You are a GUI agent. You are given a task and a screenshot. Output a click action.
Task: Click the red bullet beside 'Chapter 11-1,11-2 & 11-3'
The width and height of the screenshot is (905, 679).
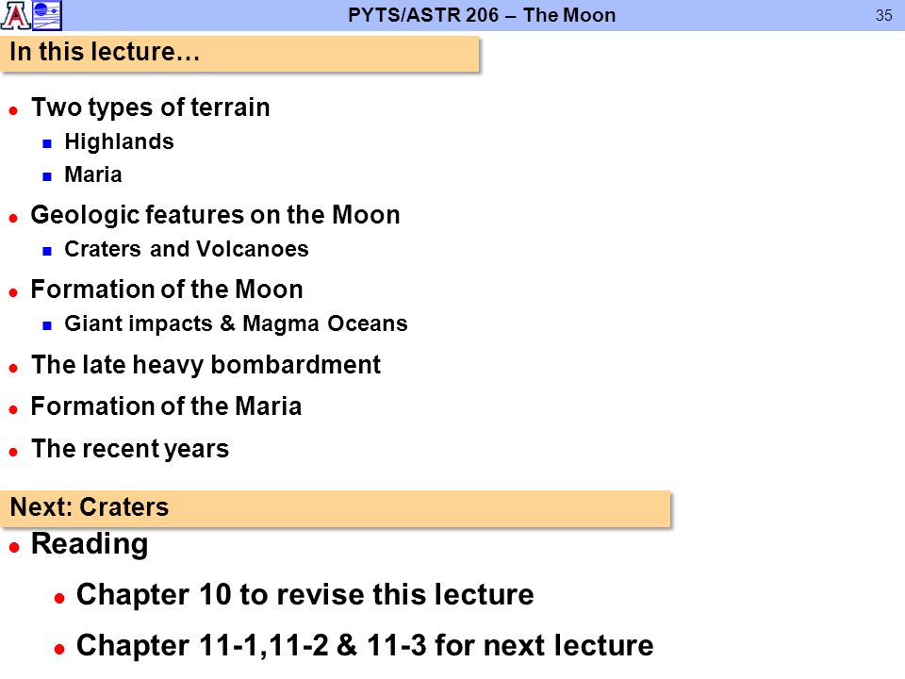[x=59, y=649]
